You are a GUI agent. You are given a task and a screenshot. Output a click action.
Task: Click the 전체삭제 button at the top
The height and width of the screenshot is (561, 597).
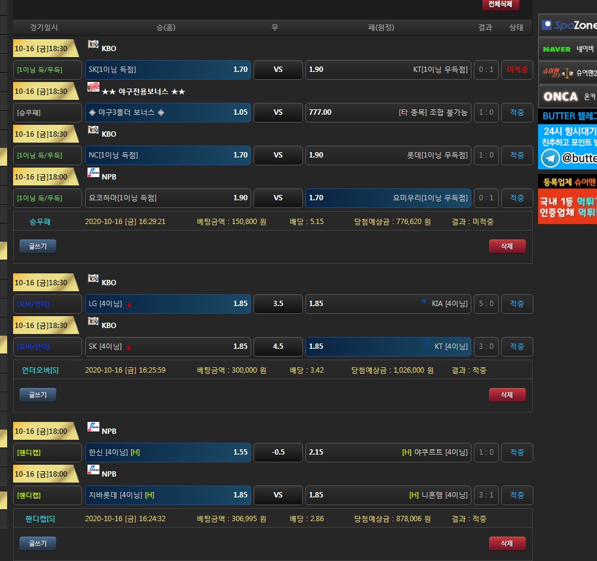click(x=501, y=5)
